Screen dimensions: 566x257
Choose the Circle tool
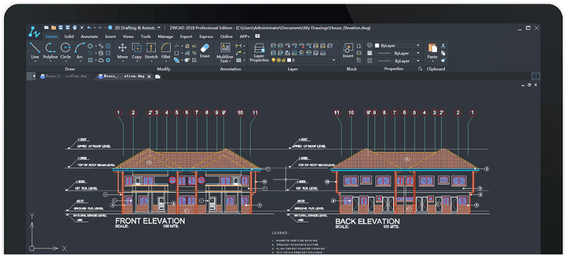pyautogui.click(x=66, y=51)
